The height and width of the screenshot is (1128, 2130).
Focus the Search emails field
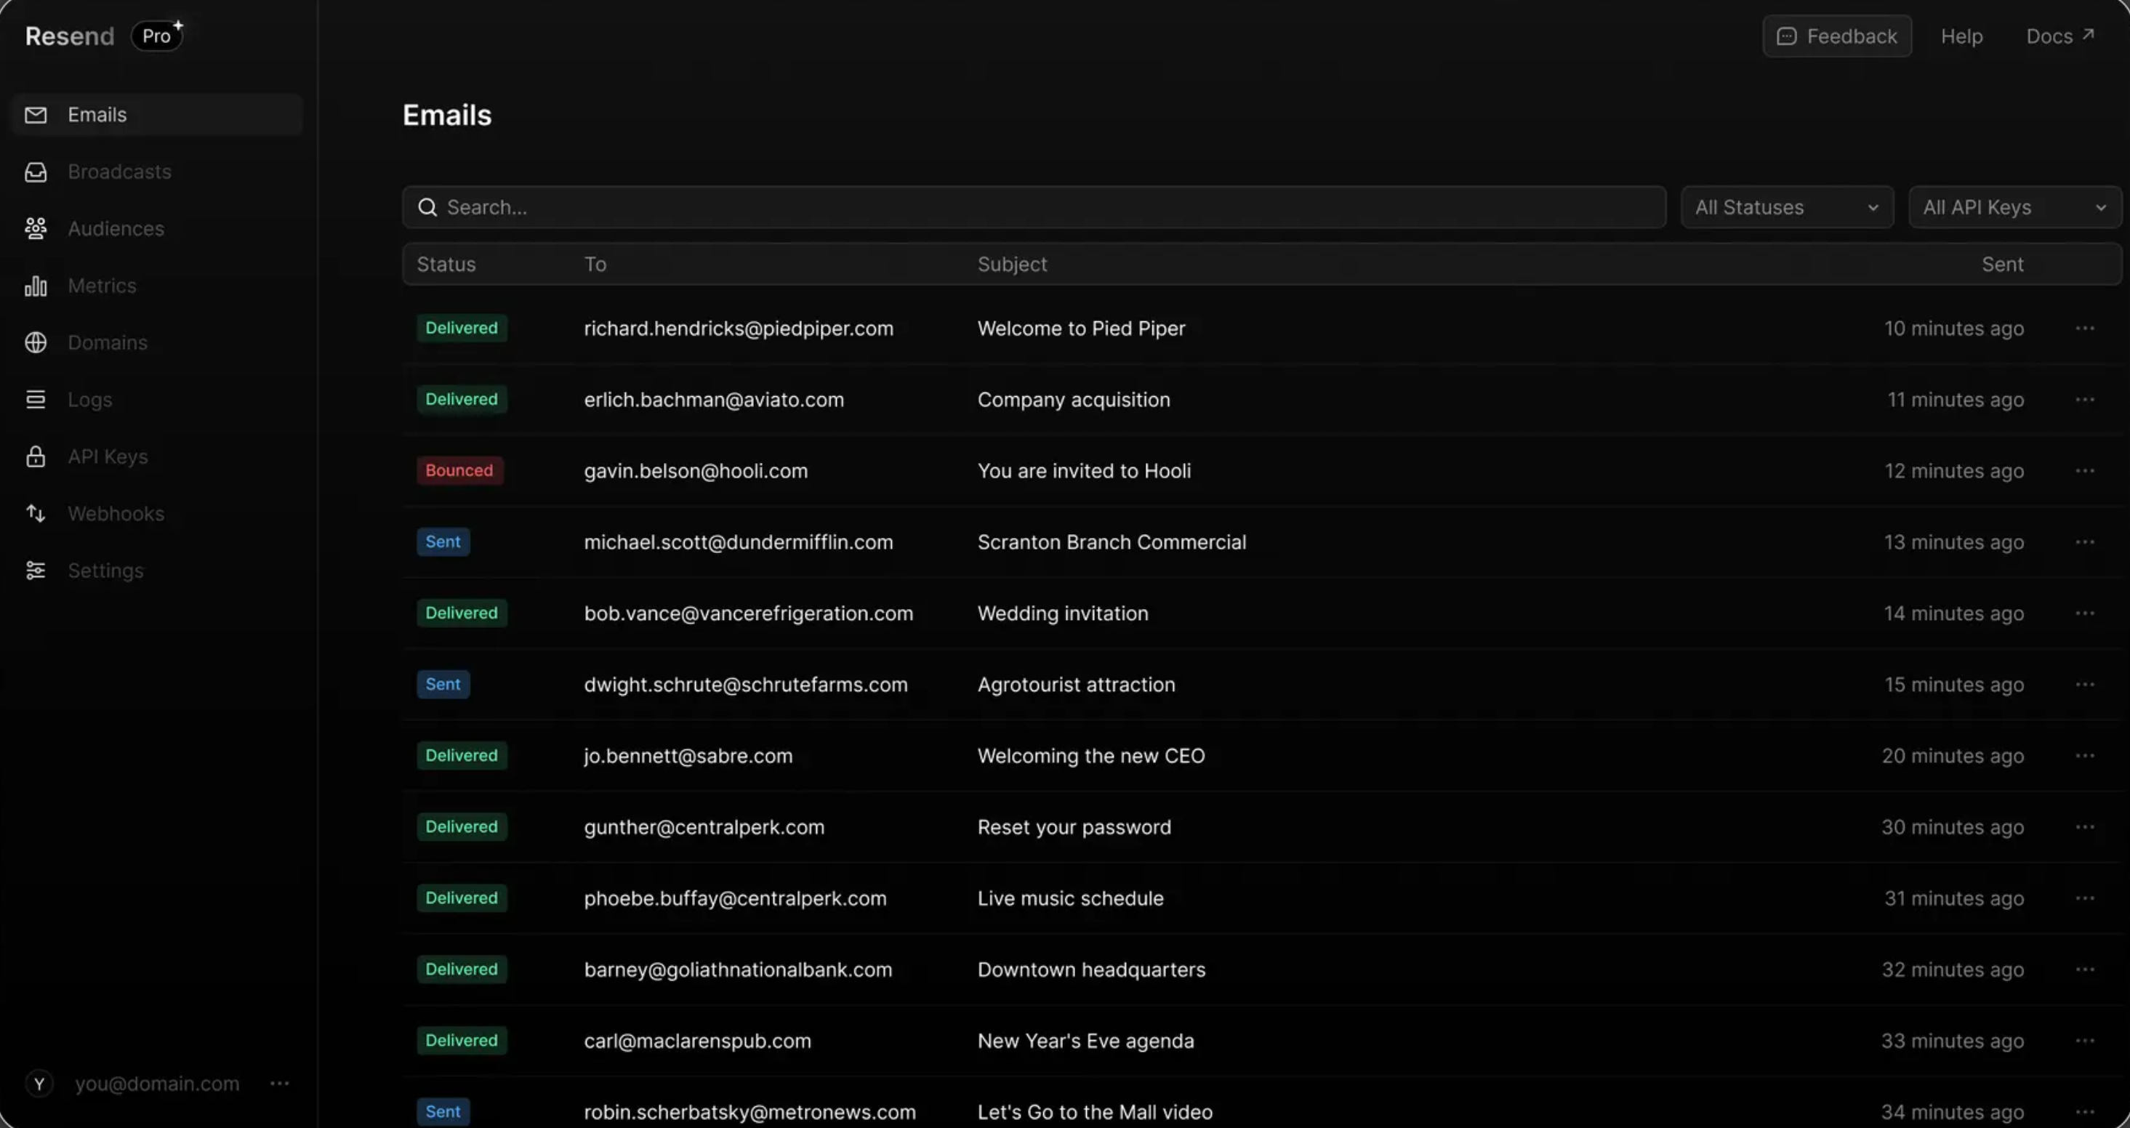click(x=1034, y=208)
